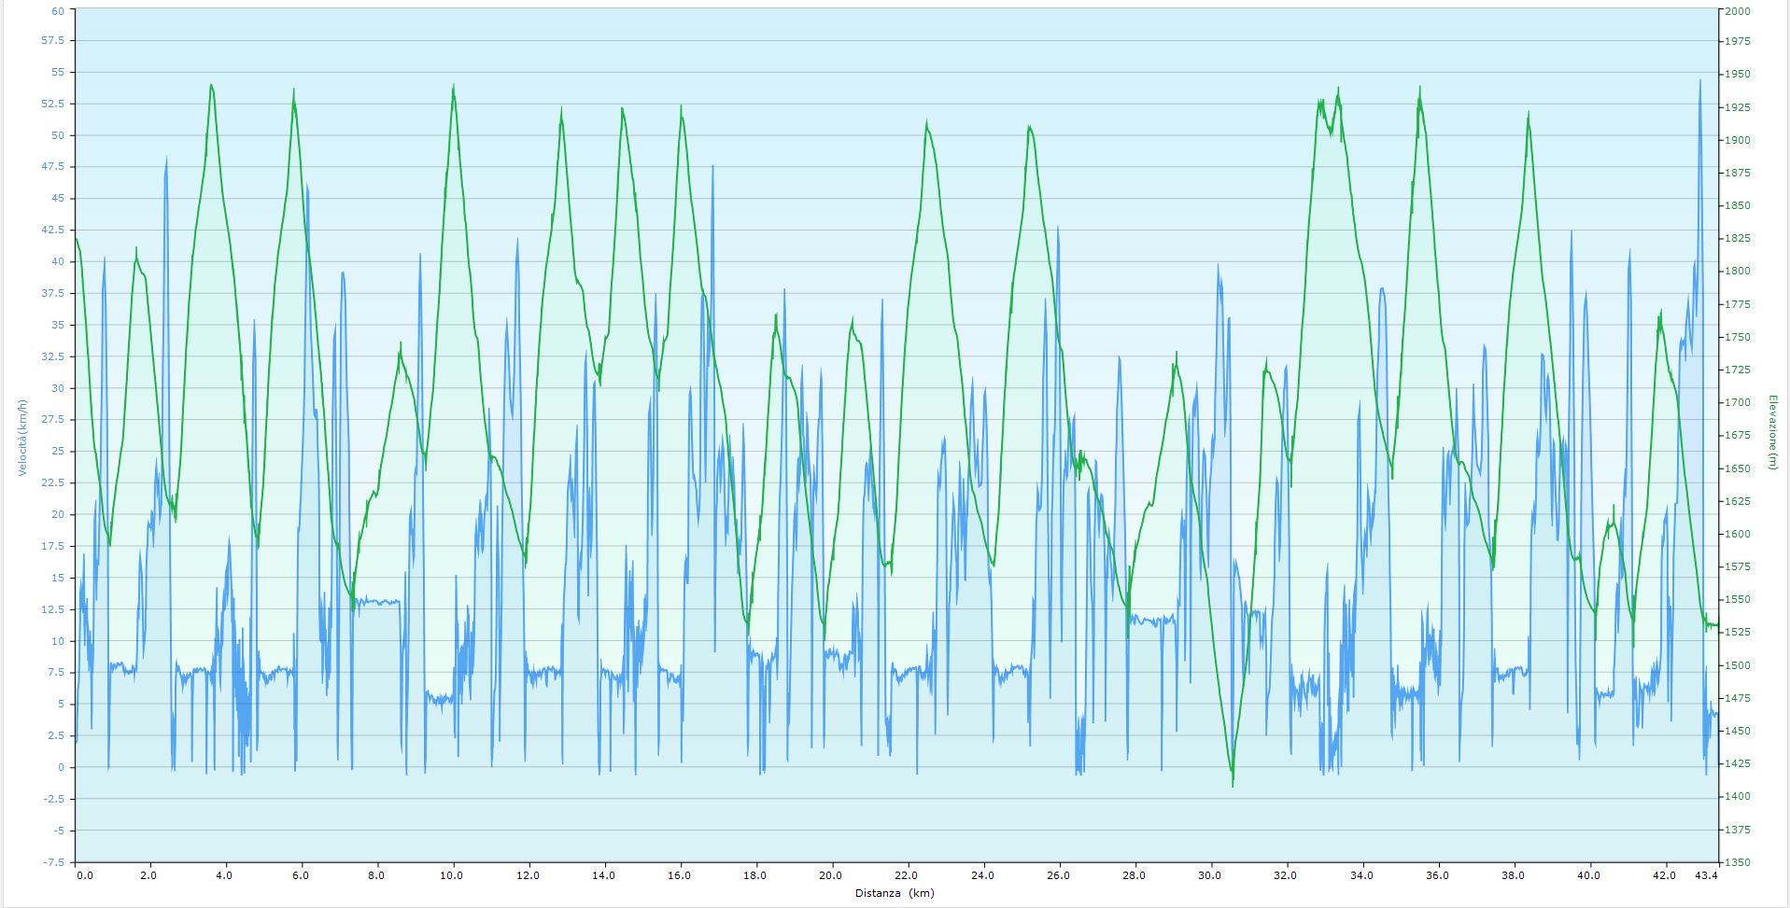Screen dimensions: 1790x908
Task: Click the Velocità(km/h) left axis title
Action: [22, 437]
